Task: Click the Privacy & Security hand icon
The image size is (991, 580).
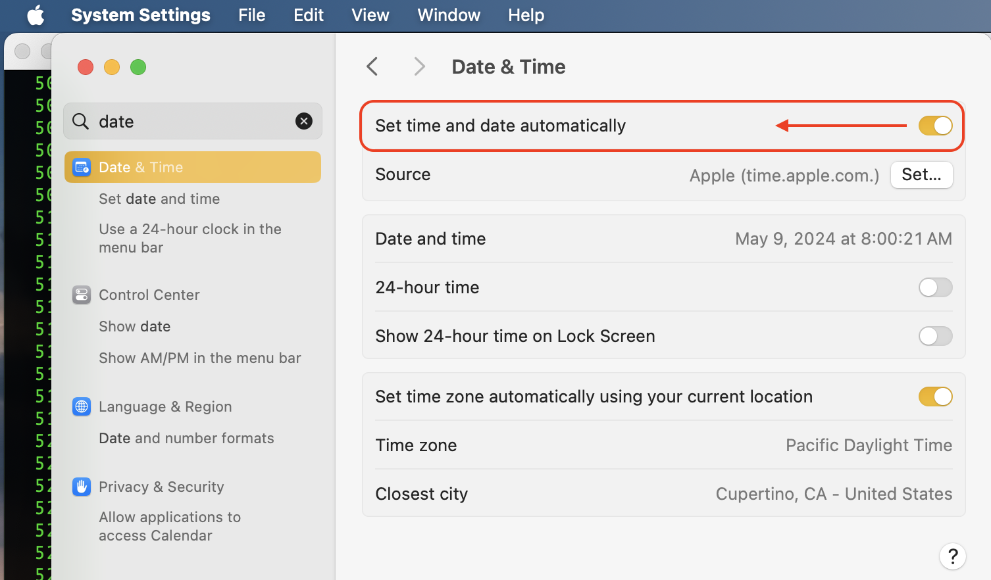Action: click(82, 487)
